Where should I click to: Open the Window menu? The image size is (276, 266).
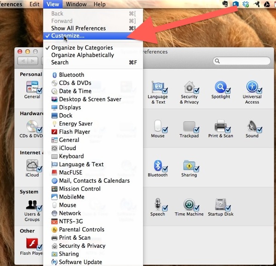76,4
